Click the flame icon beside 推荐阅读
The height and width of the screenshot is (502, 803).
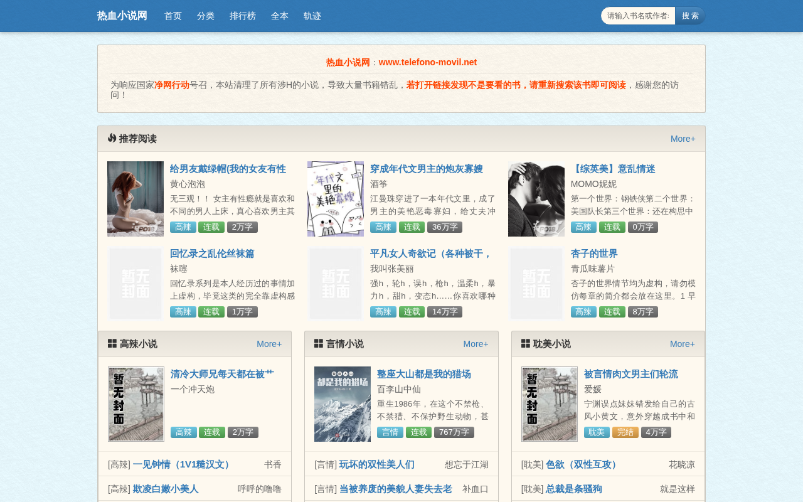(112, 138)
